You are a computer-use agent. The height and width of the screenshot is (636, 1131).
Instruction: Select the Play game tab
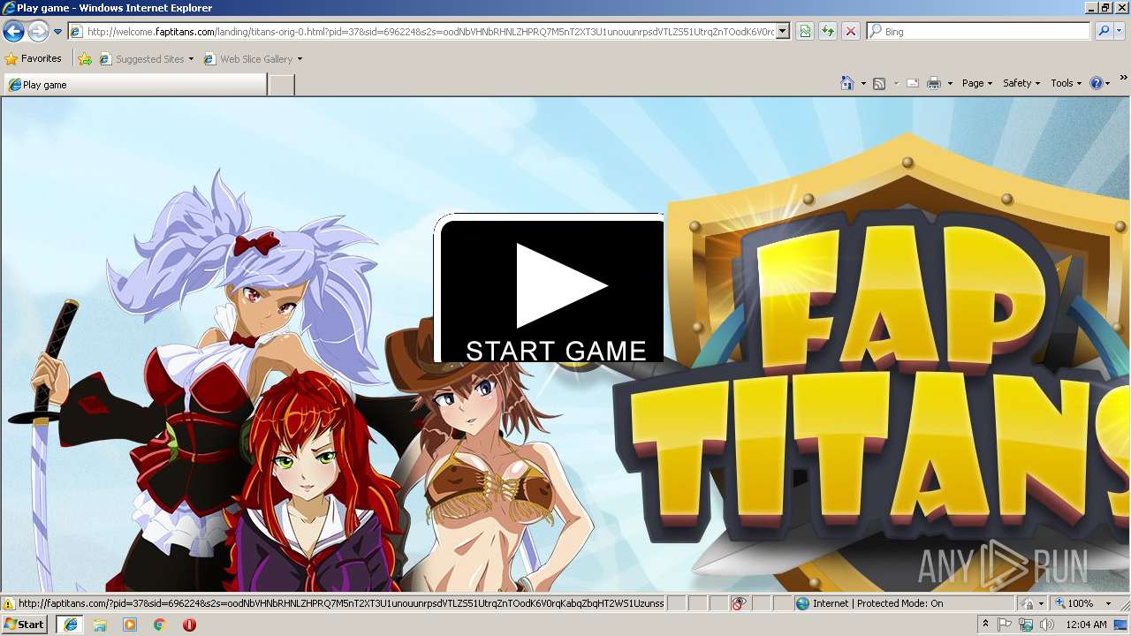(x=135, y=85)
